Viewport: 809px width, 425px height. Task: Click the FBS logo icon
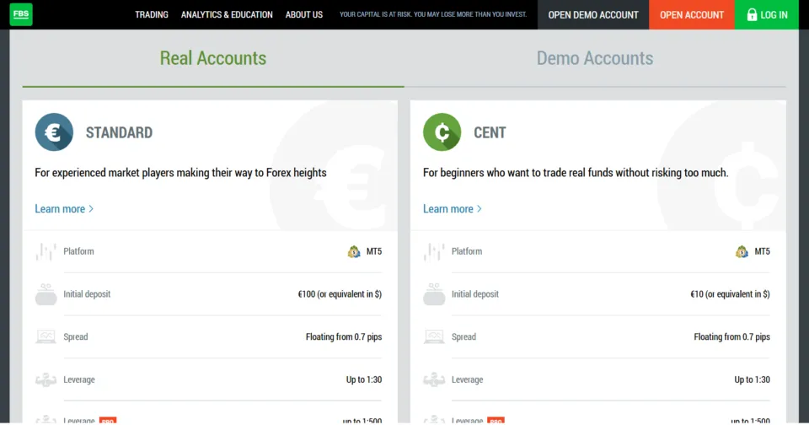pyautogui.click(x=21, y=14)
